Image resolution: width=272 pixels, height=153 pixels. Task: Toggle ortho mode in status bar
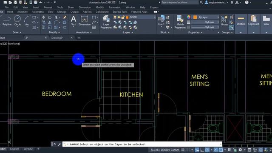tap(202, 150)
